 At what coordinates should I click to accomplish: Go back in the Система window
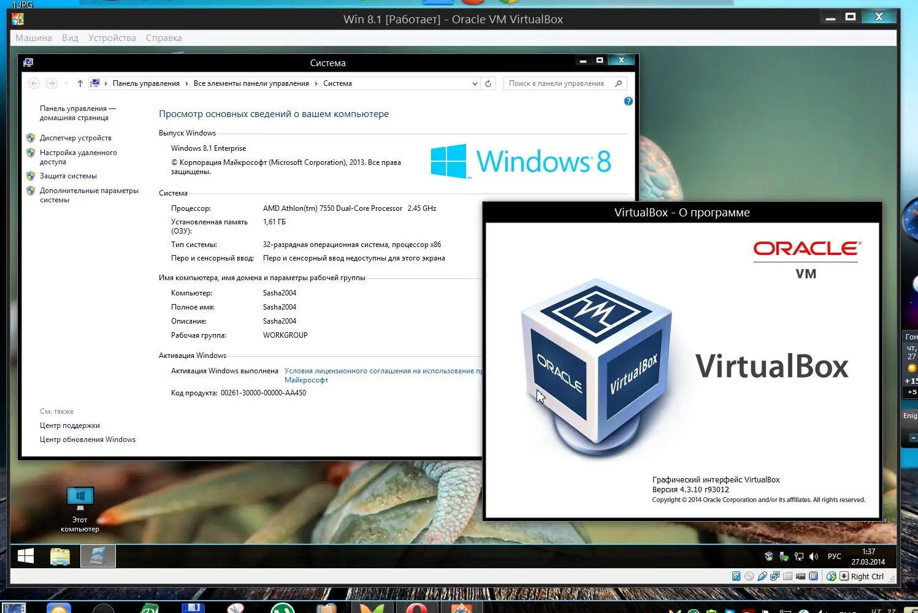pyautogui.click(x=34, y=83)
